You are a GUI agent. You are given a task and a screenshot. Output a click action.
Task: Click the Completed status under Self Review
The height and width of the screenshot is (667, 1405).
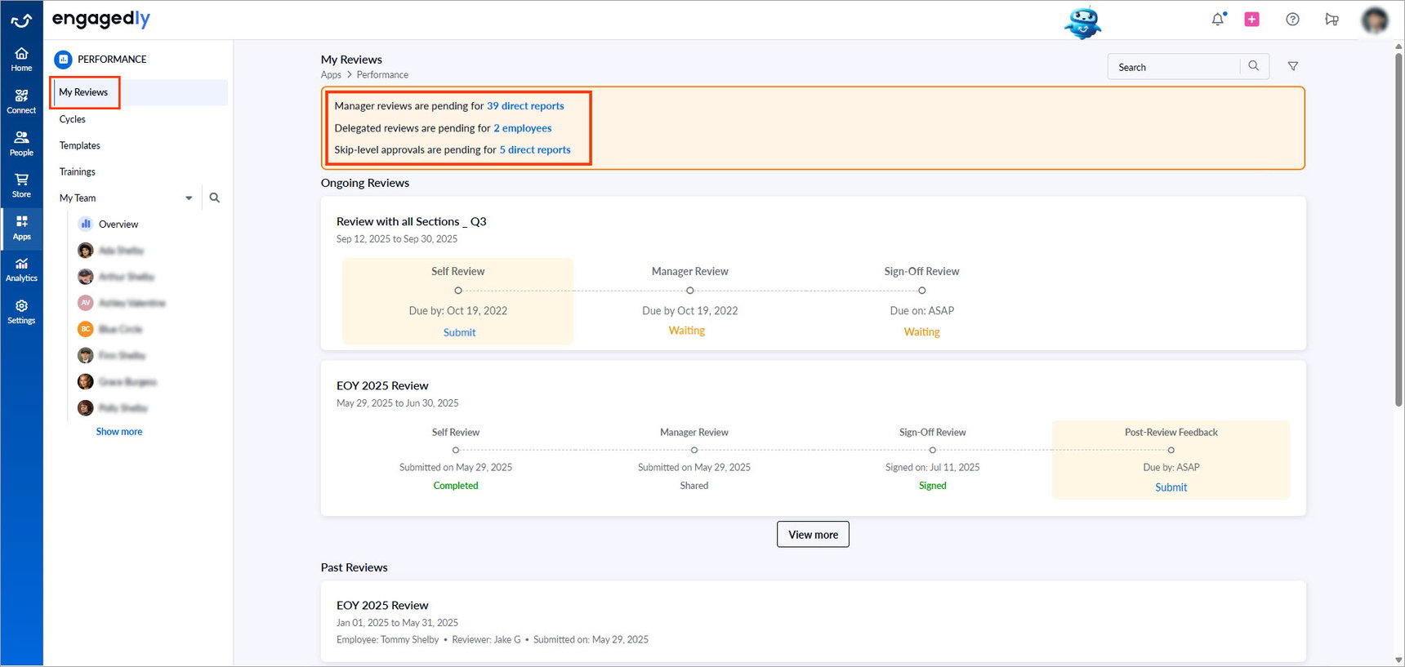point(456,485)
